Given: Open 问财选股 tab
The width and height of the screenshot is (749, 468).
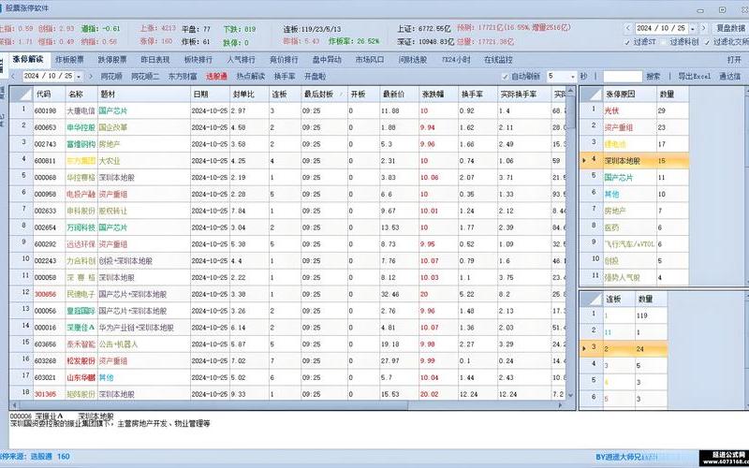Looking at the screenshot, I should tap(413, 60).
